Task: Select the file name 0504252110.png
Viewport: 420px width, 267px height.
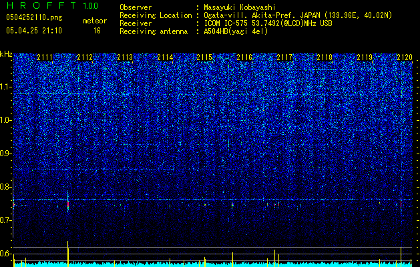Action: pyautogui.click(x=34, y=17)
